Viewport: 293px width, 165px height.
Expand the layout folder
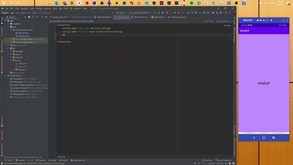coord(11,55)
